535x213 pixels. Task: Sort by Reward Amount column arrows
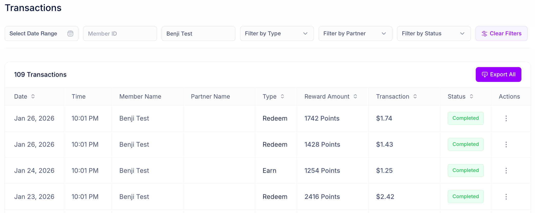[355, 96]
